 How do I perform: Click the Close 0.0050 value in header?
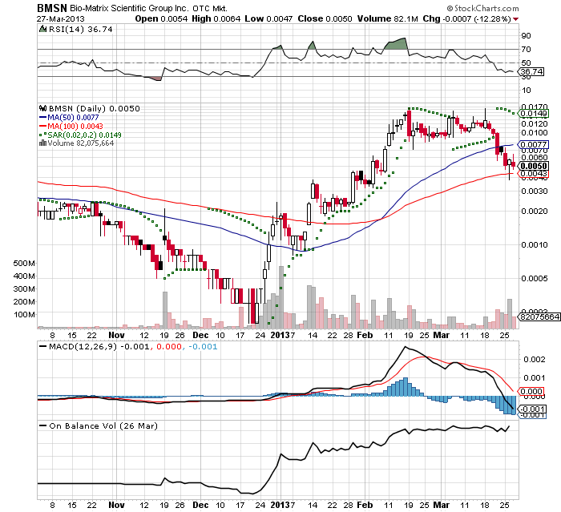(325, 18)
